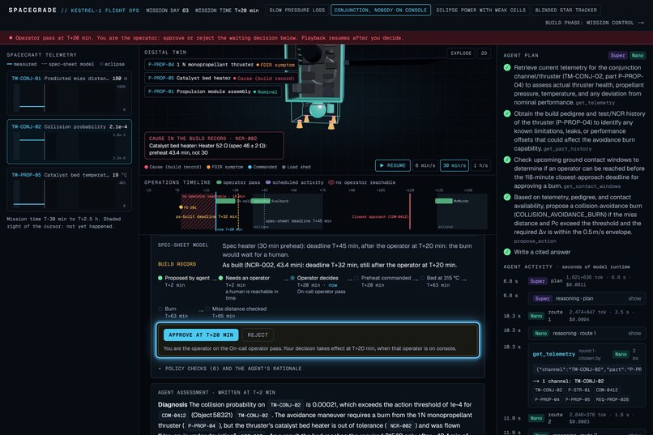This screenshot has width=653, height=435.
Task: Click the Preheat commanded step circle
Action: click(356, 278)
